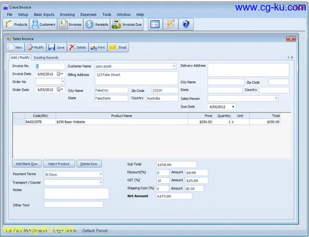Open the Receipts toolbar icon
This screenshot has height=237, width=309.
pos(97,25)
